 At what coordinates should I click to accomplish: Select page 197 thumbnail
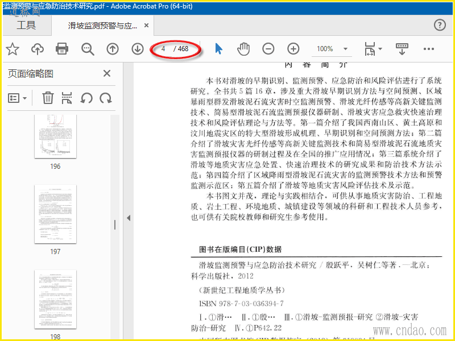[55, 214]
